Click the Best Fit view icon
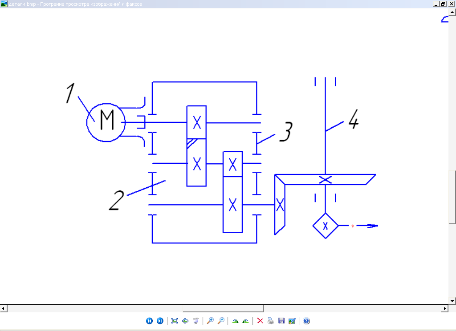Viewport: 456px width, 331px height. (x=175, y=321)
